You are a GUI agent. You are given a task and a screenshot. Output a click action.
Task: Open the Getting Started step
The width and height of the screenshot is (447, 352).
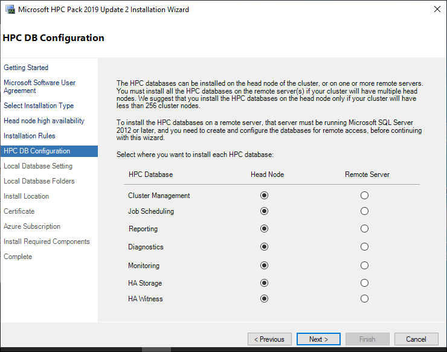pyautogui.click(x=26, y=68)
